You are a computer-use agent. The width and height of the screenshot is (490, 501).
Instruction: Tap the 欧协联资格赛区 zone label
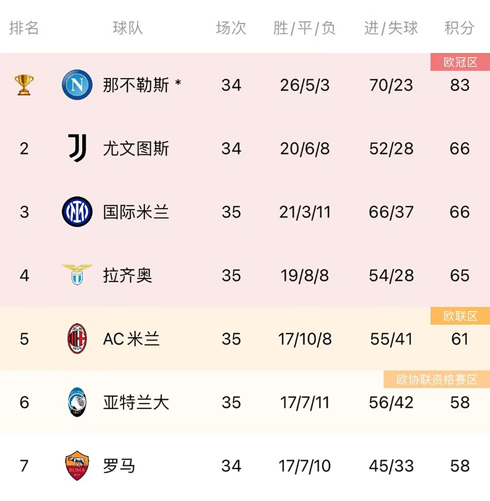tap(437, 379)
